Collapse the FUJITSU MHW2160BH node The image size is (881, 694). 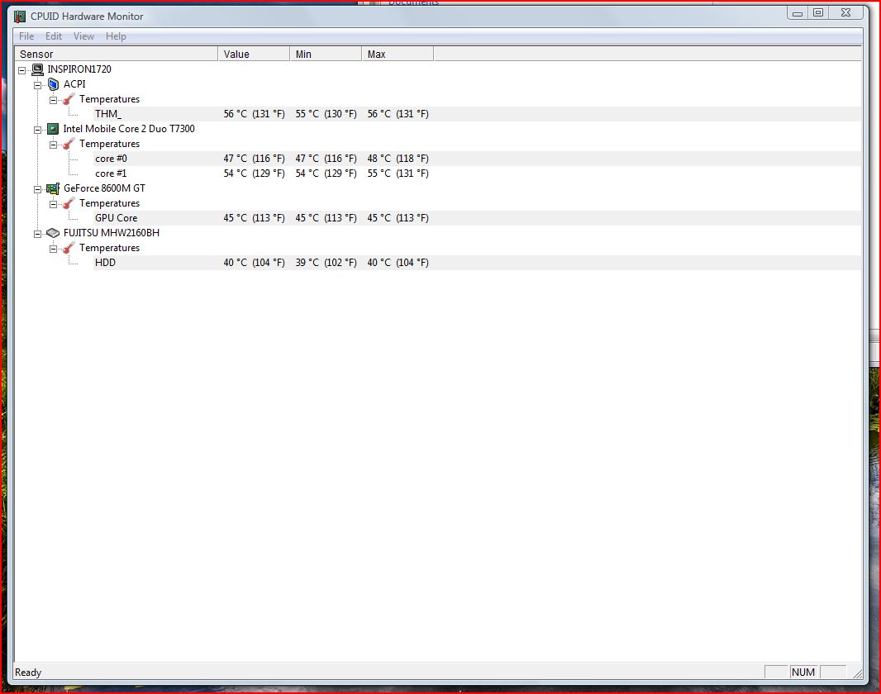(38, 234)
